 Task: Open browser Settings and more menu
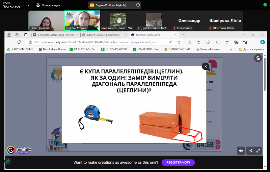pyautogui.click(x=254, y=42)
